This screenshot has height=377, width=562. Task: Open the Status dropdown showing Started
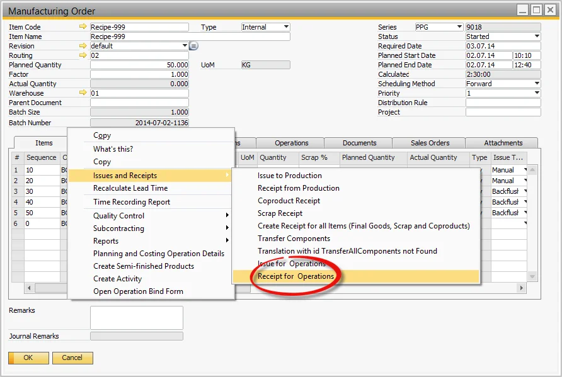click(x=536, y=37)
